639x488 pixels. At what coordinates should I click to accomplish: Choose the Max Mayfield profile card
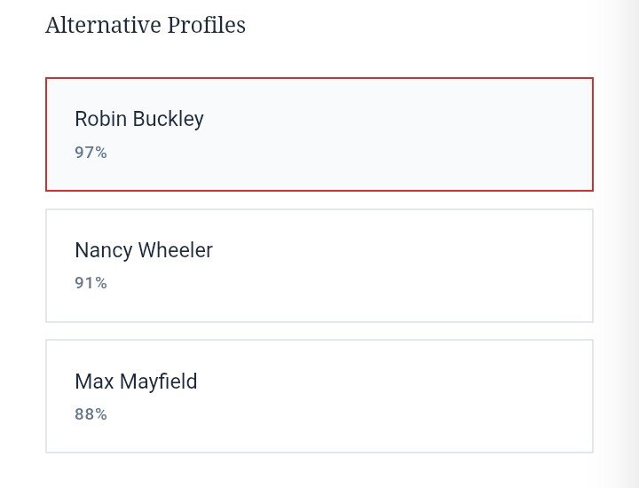click(319, 396)
